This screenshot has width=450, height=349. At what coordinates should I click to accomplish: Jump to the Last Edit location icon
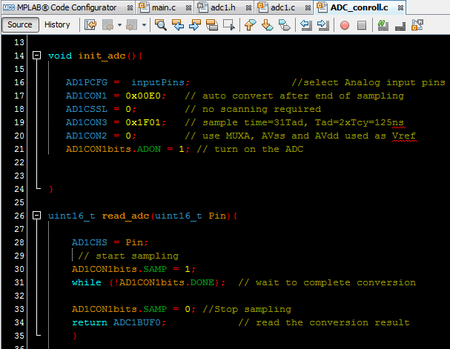tap(90, 25)
